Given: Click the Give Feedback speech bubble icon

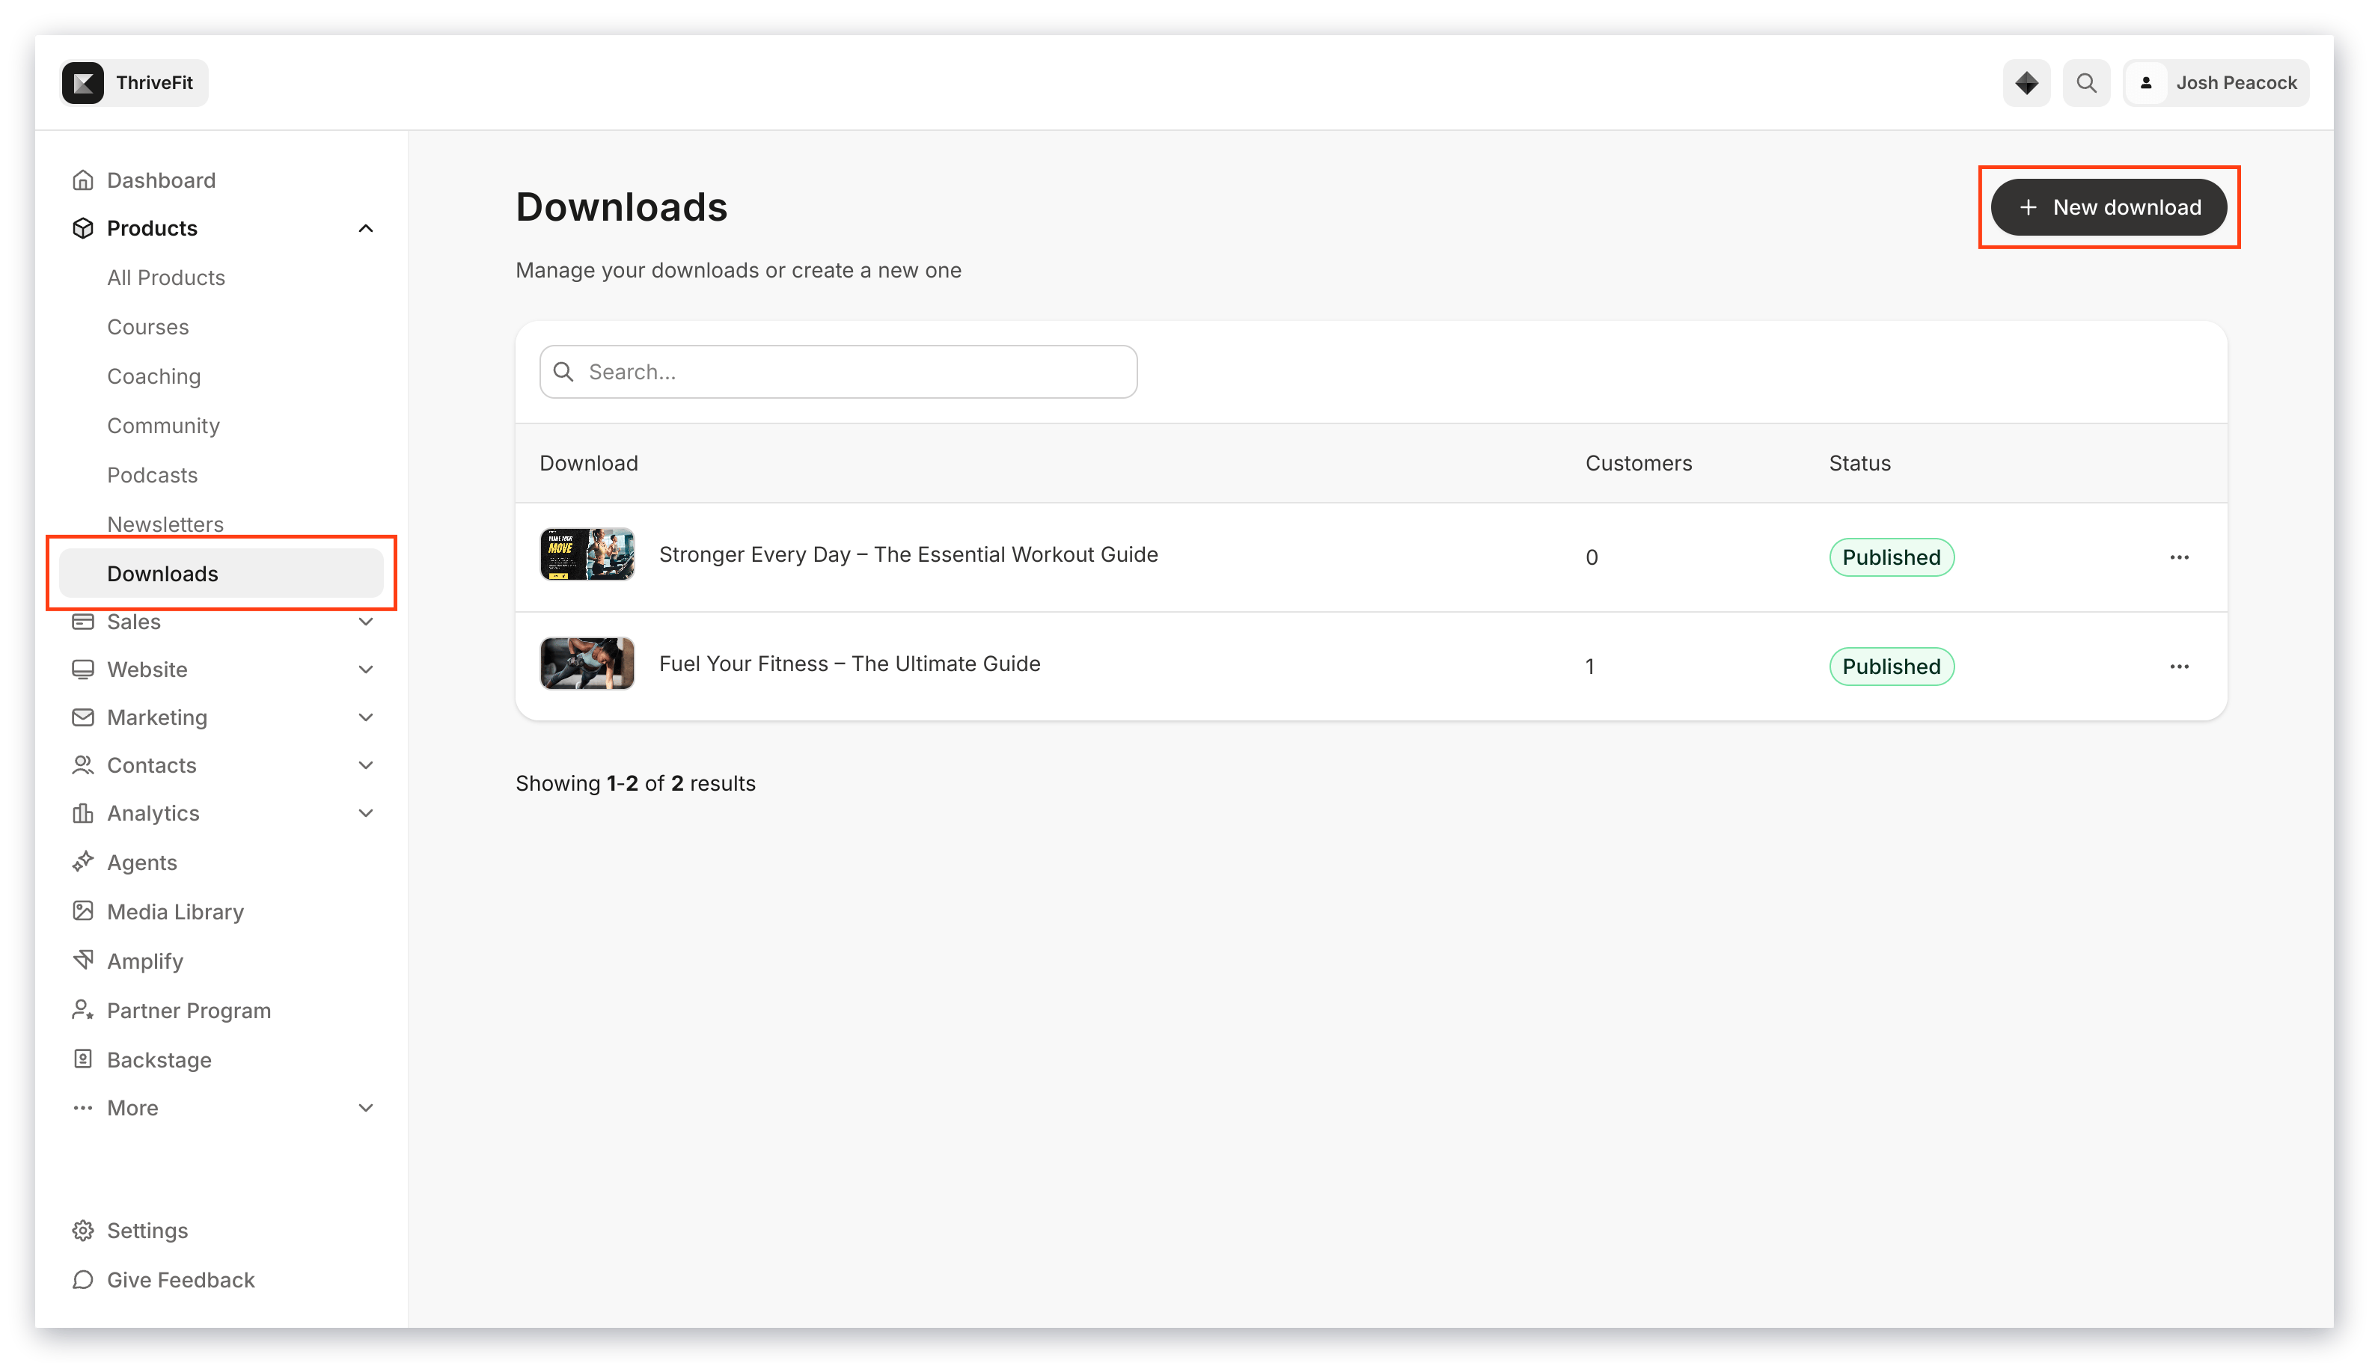Looking at the screenshot, I should pyautogui.click(x=83, y=1278).
